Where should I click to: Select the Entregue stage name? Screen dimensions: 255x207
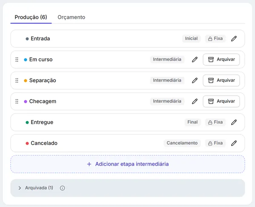[x=42, y=122]
